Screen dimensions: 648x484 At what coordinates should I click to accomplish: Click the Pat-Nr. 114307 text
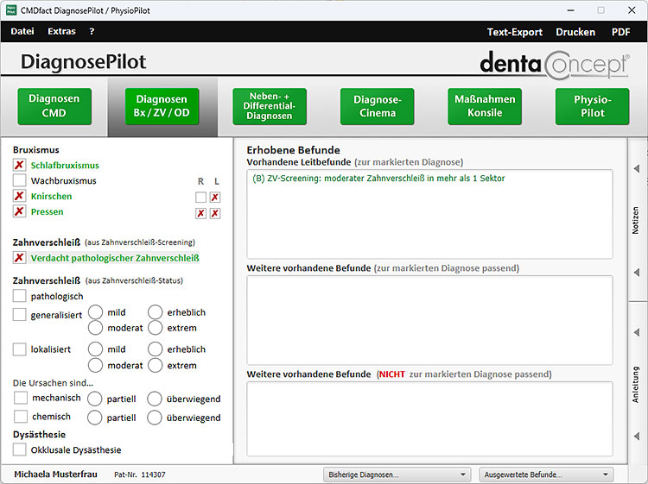click(x=140, y=475)
